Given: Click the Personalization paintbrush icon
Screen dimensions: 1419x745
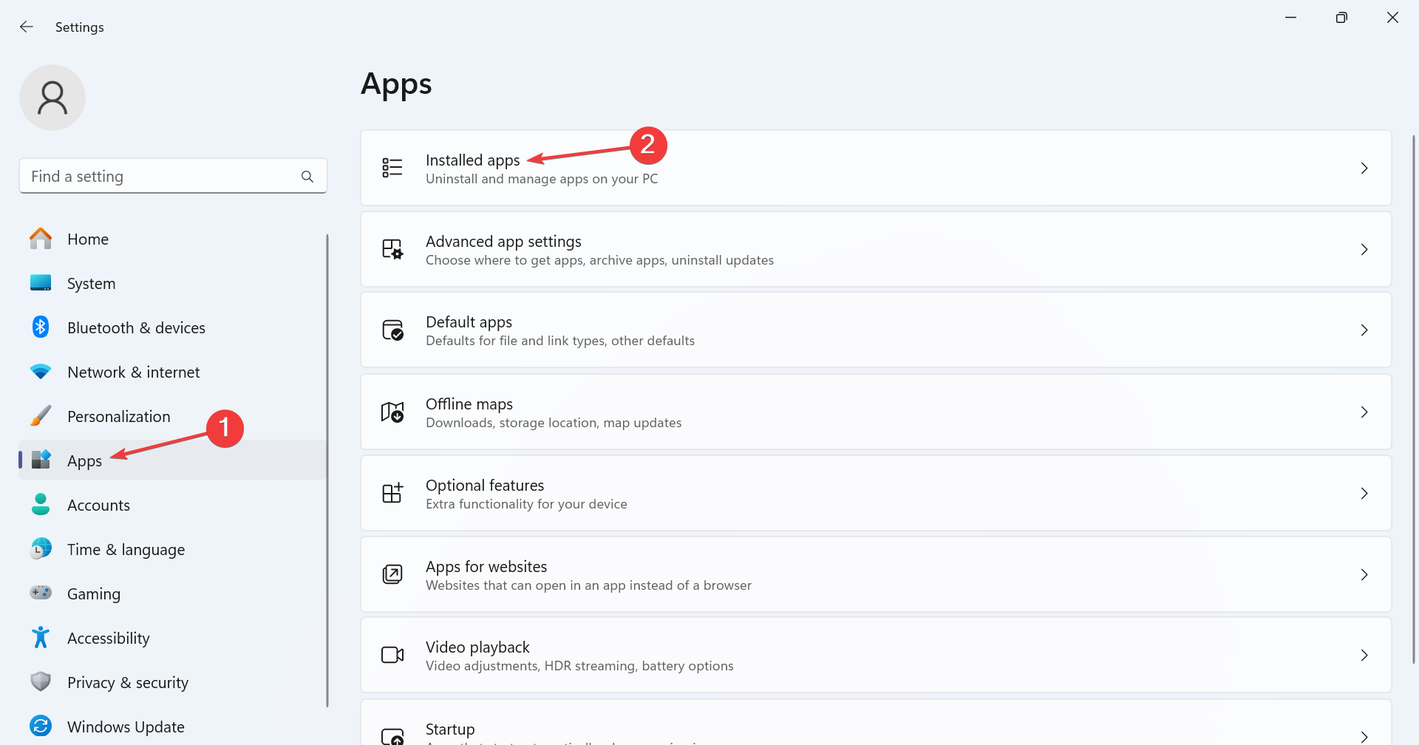Looking at the screenshot, I should [41, 416].
